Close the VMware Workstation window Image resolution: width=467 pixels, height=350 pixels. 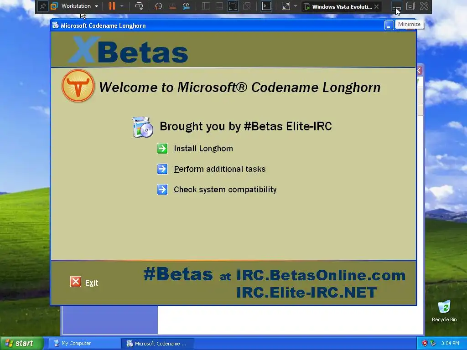pyautogui.click(x=424, y=6)
